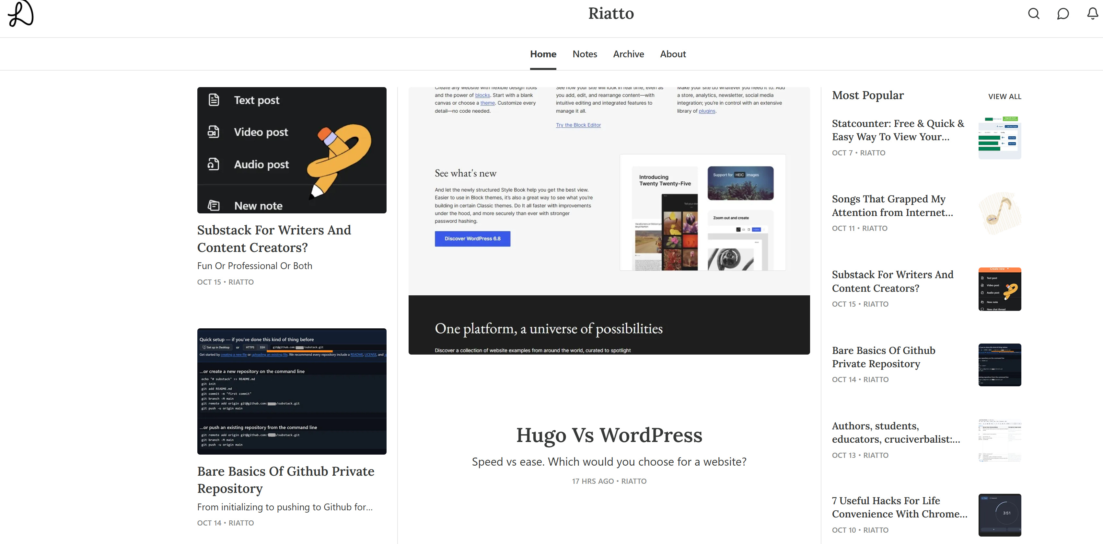Image resolution: width=1103 pixels, height=544 pixels.
Task: Open Hugo Vs WordPress headline
Action: coord(609,435)
